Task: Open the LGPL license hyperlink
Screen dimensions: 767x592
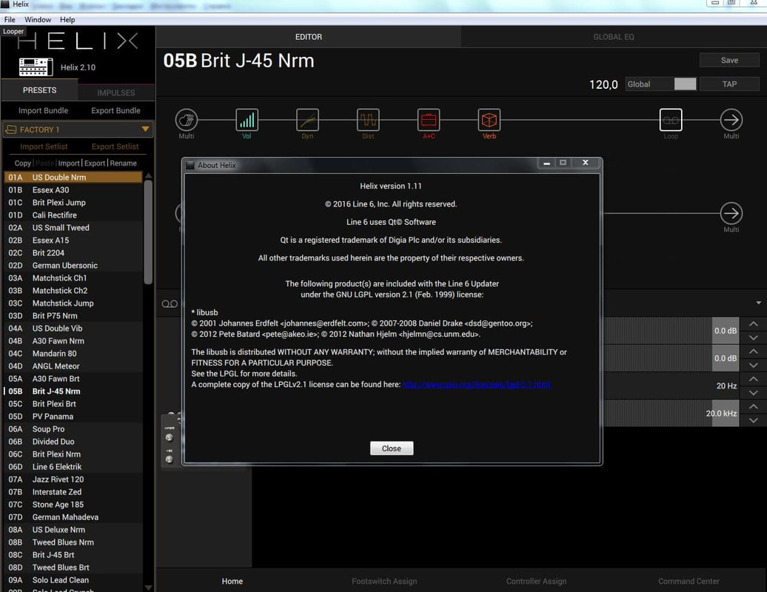Action: [x=477, y=384]
